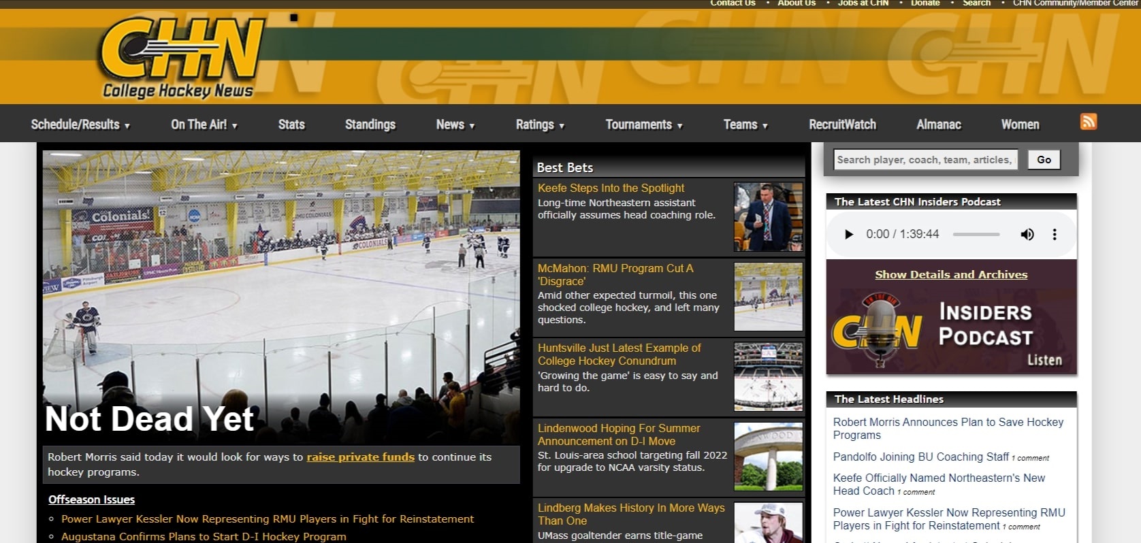
Task: Click the Keefe coach photo thumbnail
Action: (768, 217)
